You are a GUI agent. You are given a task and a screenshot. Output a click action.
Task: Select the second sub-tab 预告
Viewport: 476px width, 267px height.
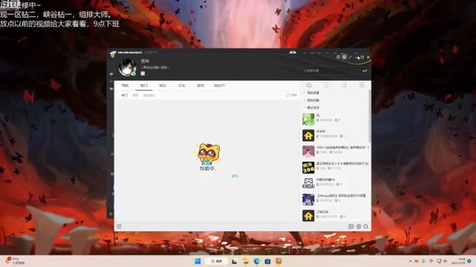[135, 96]
